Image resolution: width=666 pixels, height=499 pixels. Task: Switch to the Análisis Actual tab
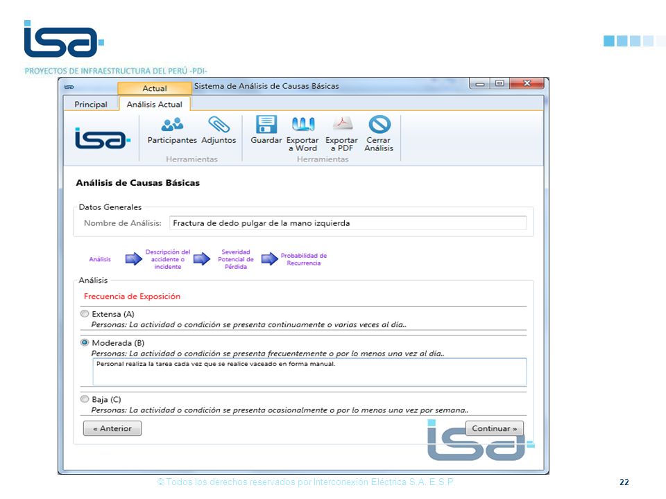click(x=155, y=105)
